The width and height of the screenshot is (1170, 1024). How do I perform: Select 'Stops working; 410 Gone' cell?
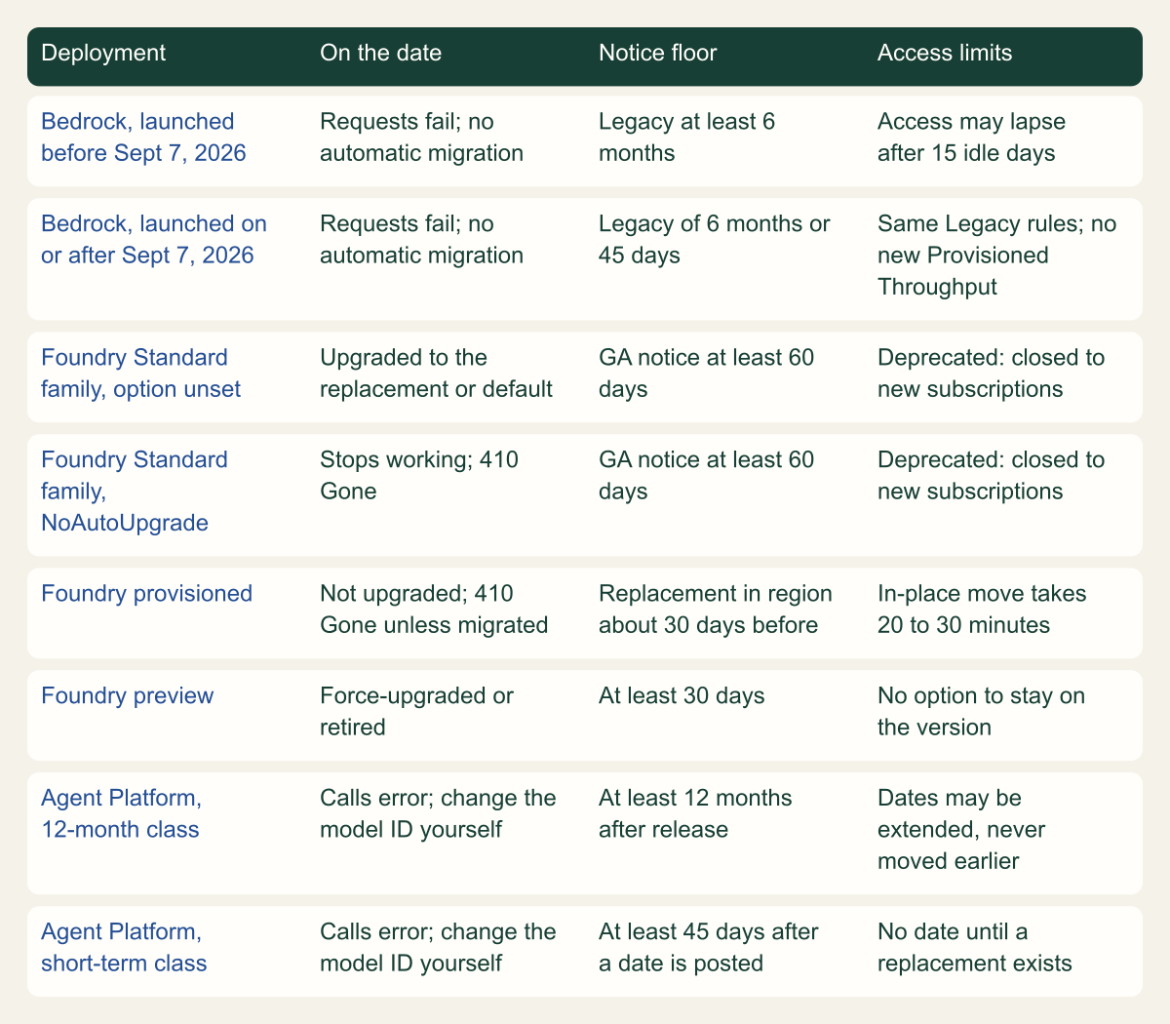click(419, 476)
